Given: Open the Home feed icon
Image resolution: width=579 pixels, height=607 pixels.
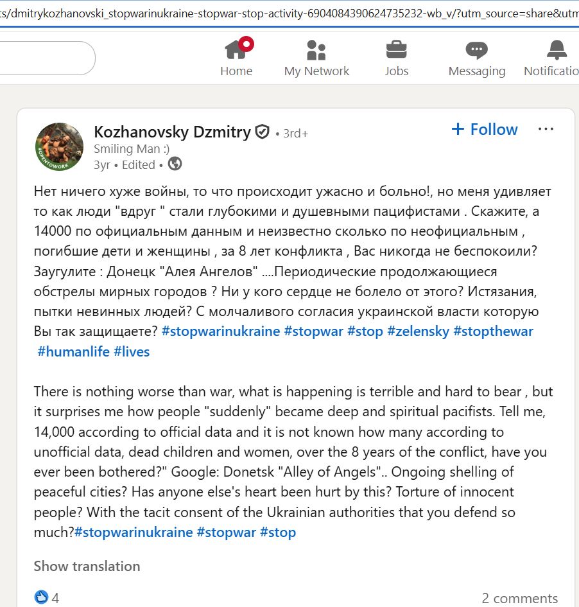Looking at the screenshot, I should (236, 51).
